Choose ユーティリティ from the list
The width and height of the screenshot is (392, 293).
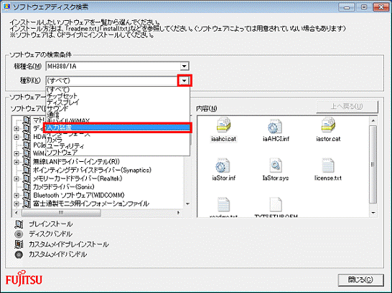[x=118, y=146]
